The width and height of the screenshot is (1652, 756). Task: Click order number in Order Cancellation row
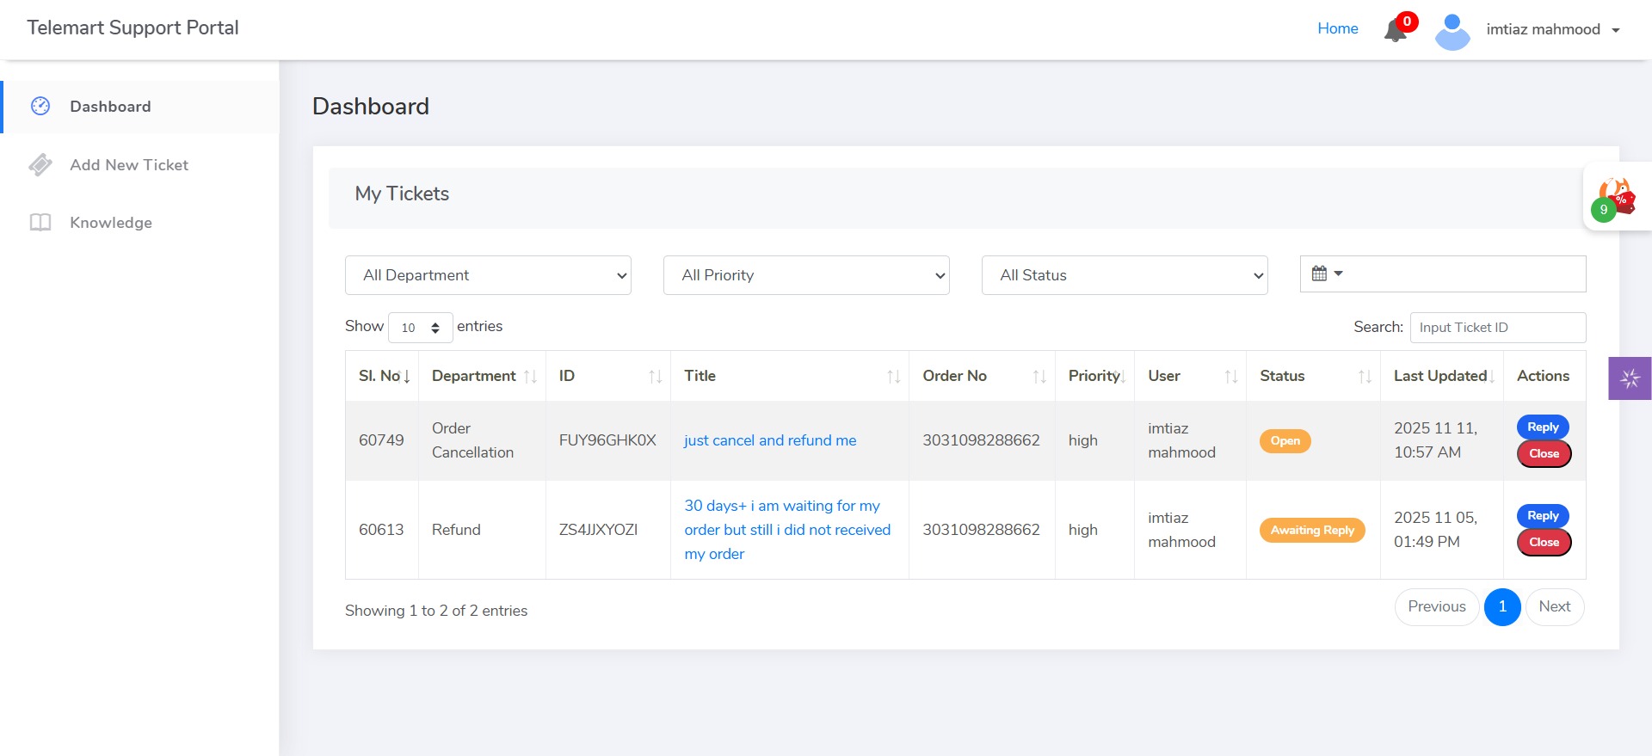[981, 440]
